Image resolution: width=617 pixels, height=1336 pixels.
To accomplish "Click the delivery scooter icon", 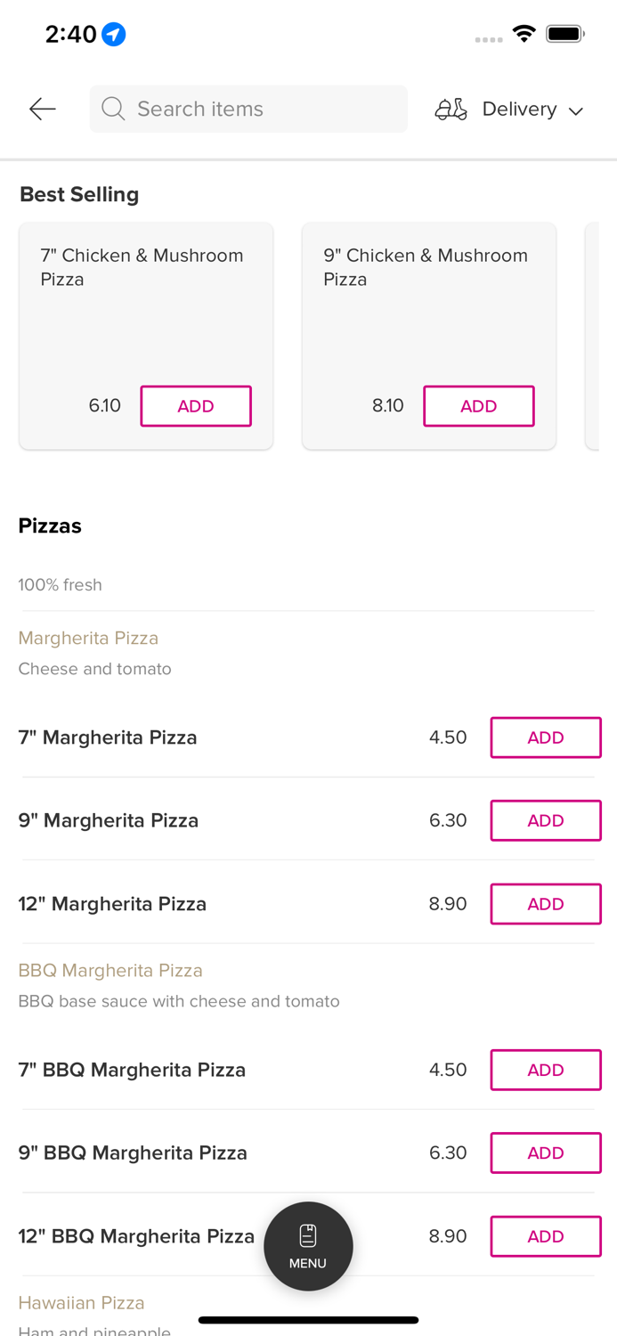I will (451, 109).
